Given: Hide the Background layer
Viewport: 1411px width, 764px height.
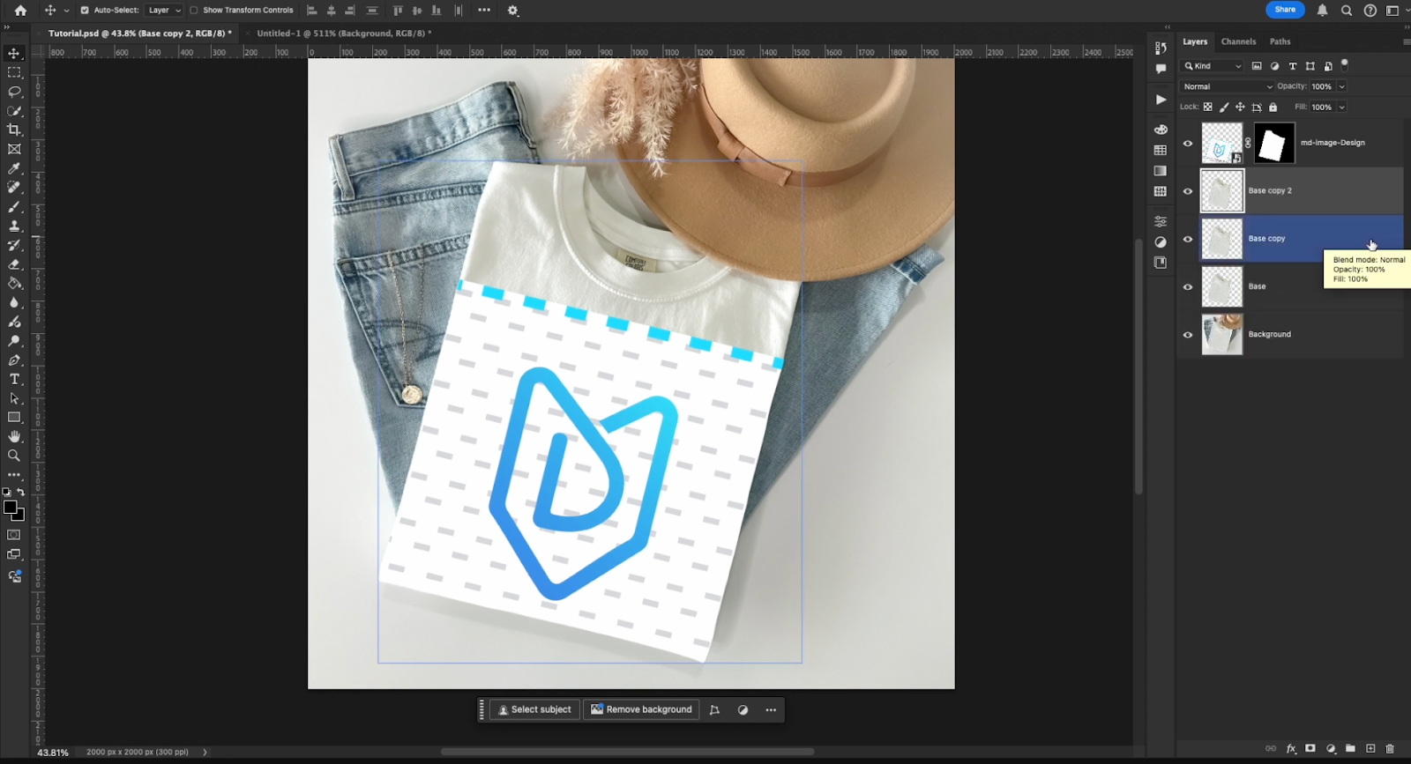Looking at the screenshot, I should point(1188,335).
